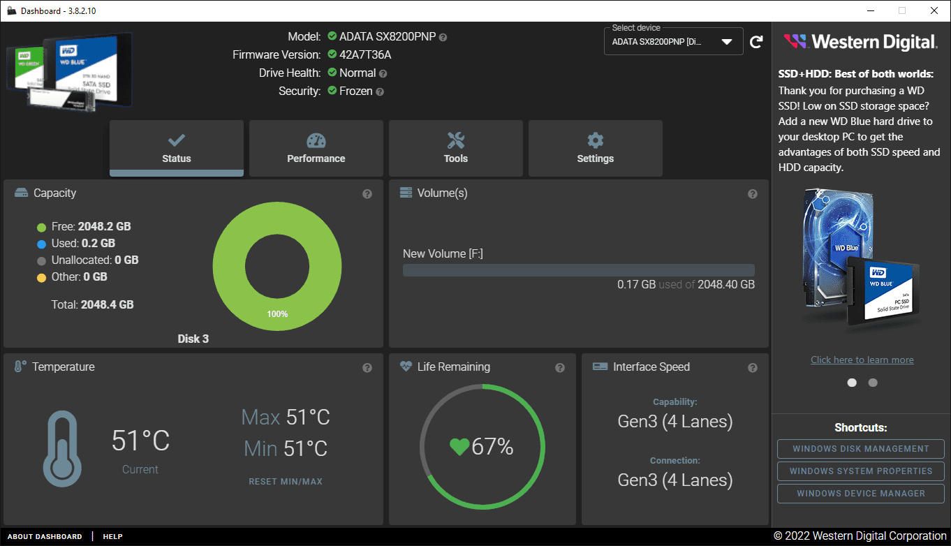Open the Volume(s) panel help icon
Image resolution: width=951 pixels, height=546 pixels.
[x=753, y=194]
